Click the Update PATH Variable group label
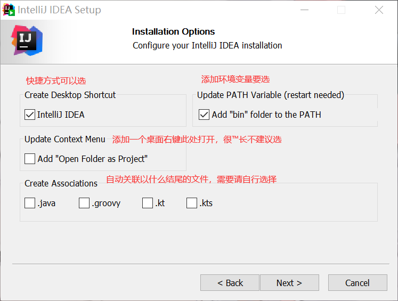 (x=271, y=95)
